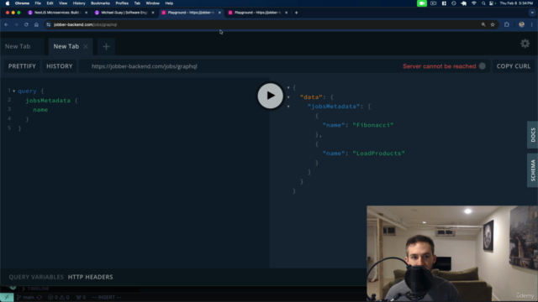Open the query HISTORY
Viewport: 538px width, 302px height.
pyautogui.click(x=60, y=66)
